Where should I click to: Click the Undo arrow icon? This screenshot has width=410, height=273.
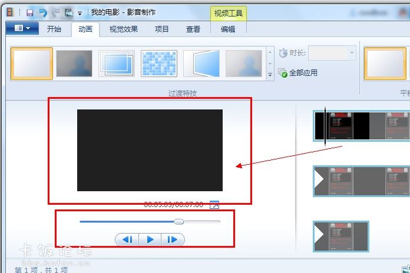pyautogui.click(x=42, y=12)
